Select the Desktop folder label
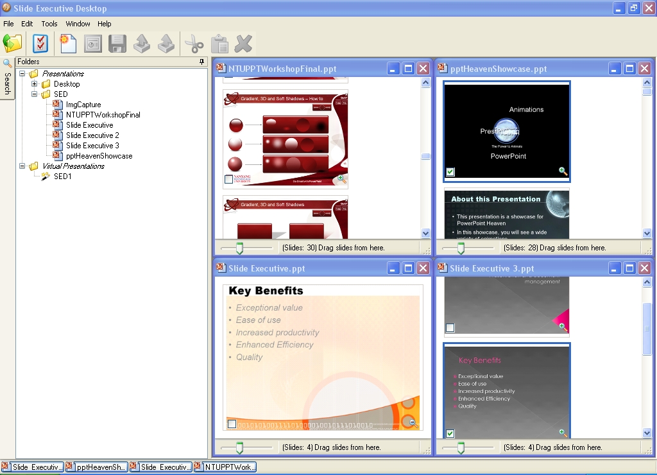Image resolution: width=657 pixels, height=475 pixels. (67, 84)
